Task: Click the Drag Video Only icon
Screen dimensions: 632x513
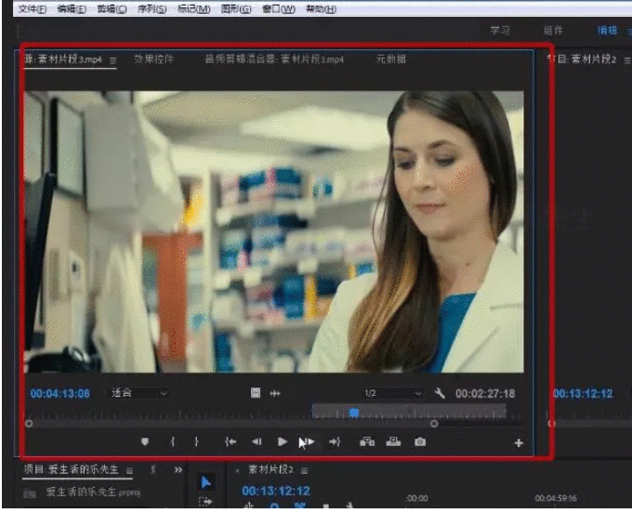Action: coord(256,393)
